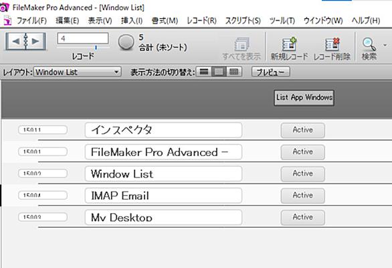Open the スクリプト(S) menu

pos(243,21)
